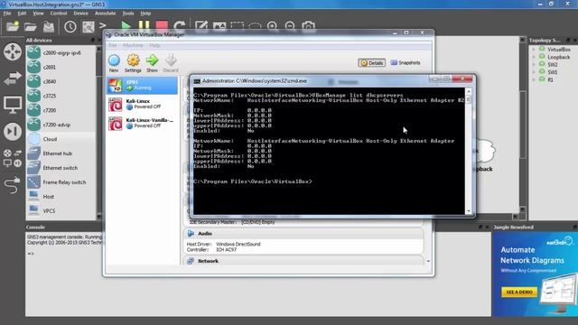Open GNS3 Annotate menu
The image size is (578, 325).
tap(106, 14)
